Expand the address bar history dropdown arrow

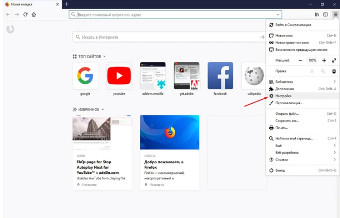(x=278, y=15)
